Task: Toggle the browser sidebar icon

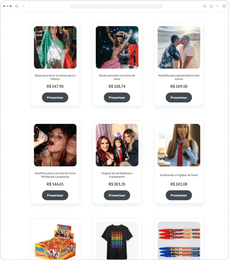Action: point(17,6)
